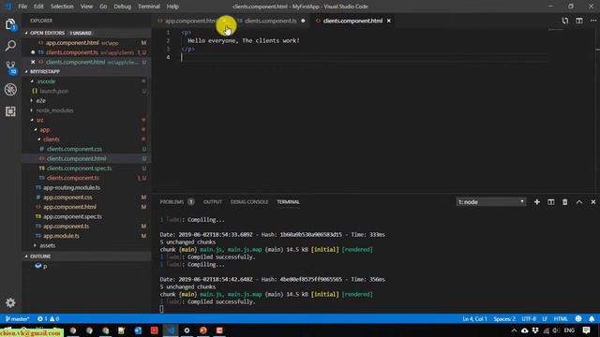Select the Terminal panel tab

pyautogui.click(x=288, y=202)
